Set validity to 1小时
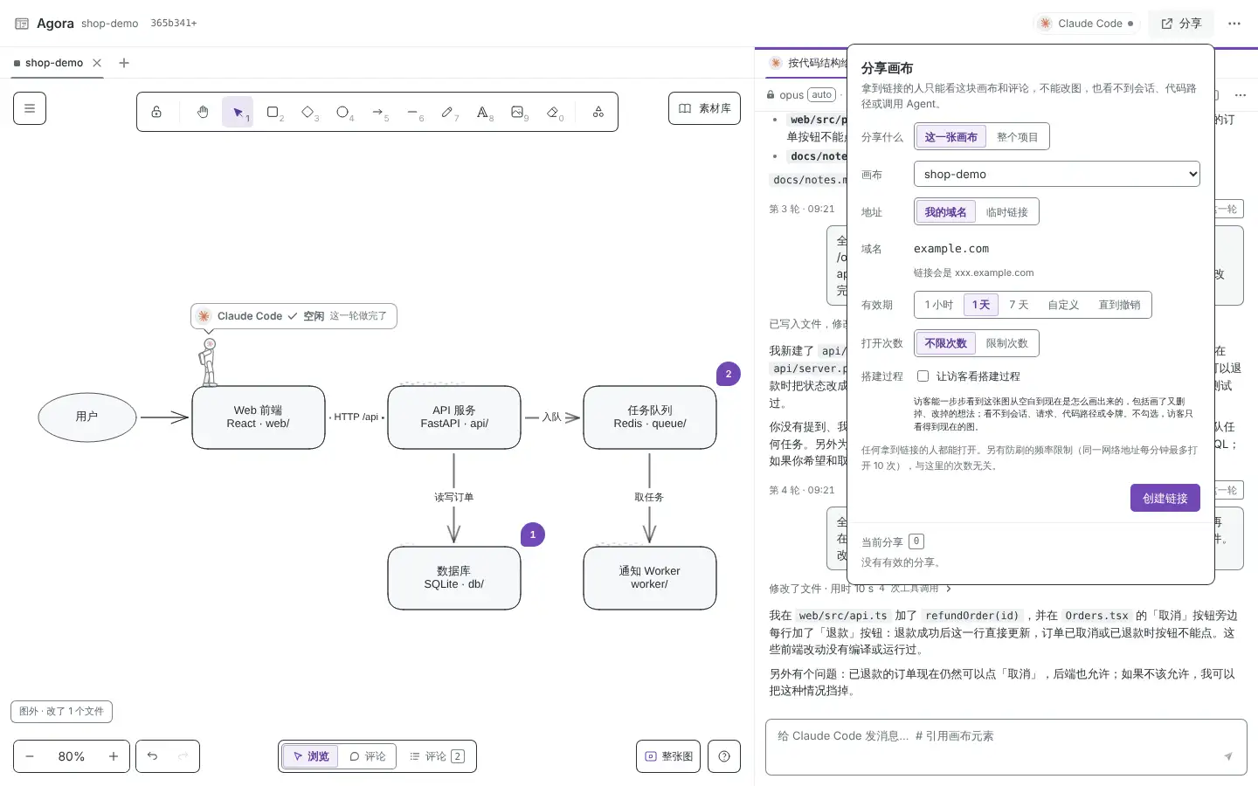 point(939,305)
